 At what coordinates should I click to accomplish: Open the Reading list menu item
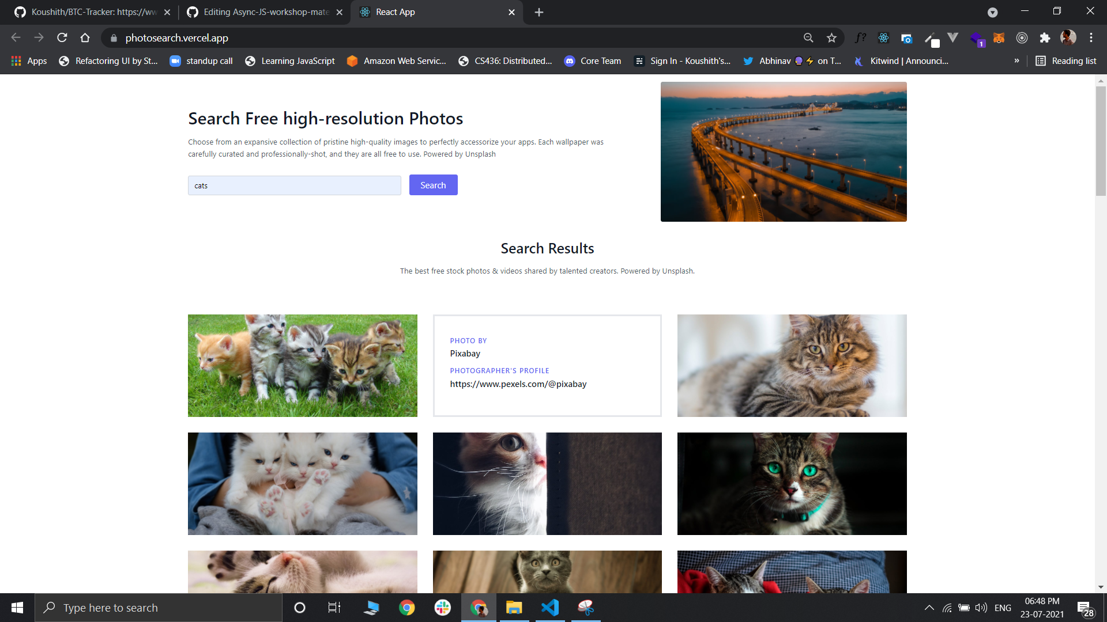coord(1065,60)
